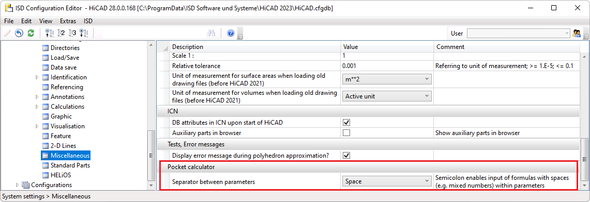The height and width of the screenshot is (202, 590).
Task: Toggle polyhedron approximation error message checkbox
Action: tap(346, 155)
